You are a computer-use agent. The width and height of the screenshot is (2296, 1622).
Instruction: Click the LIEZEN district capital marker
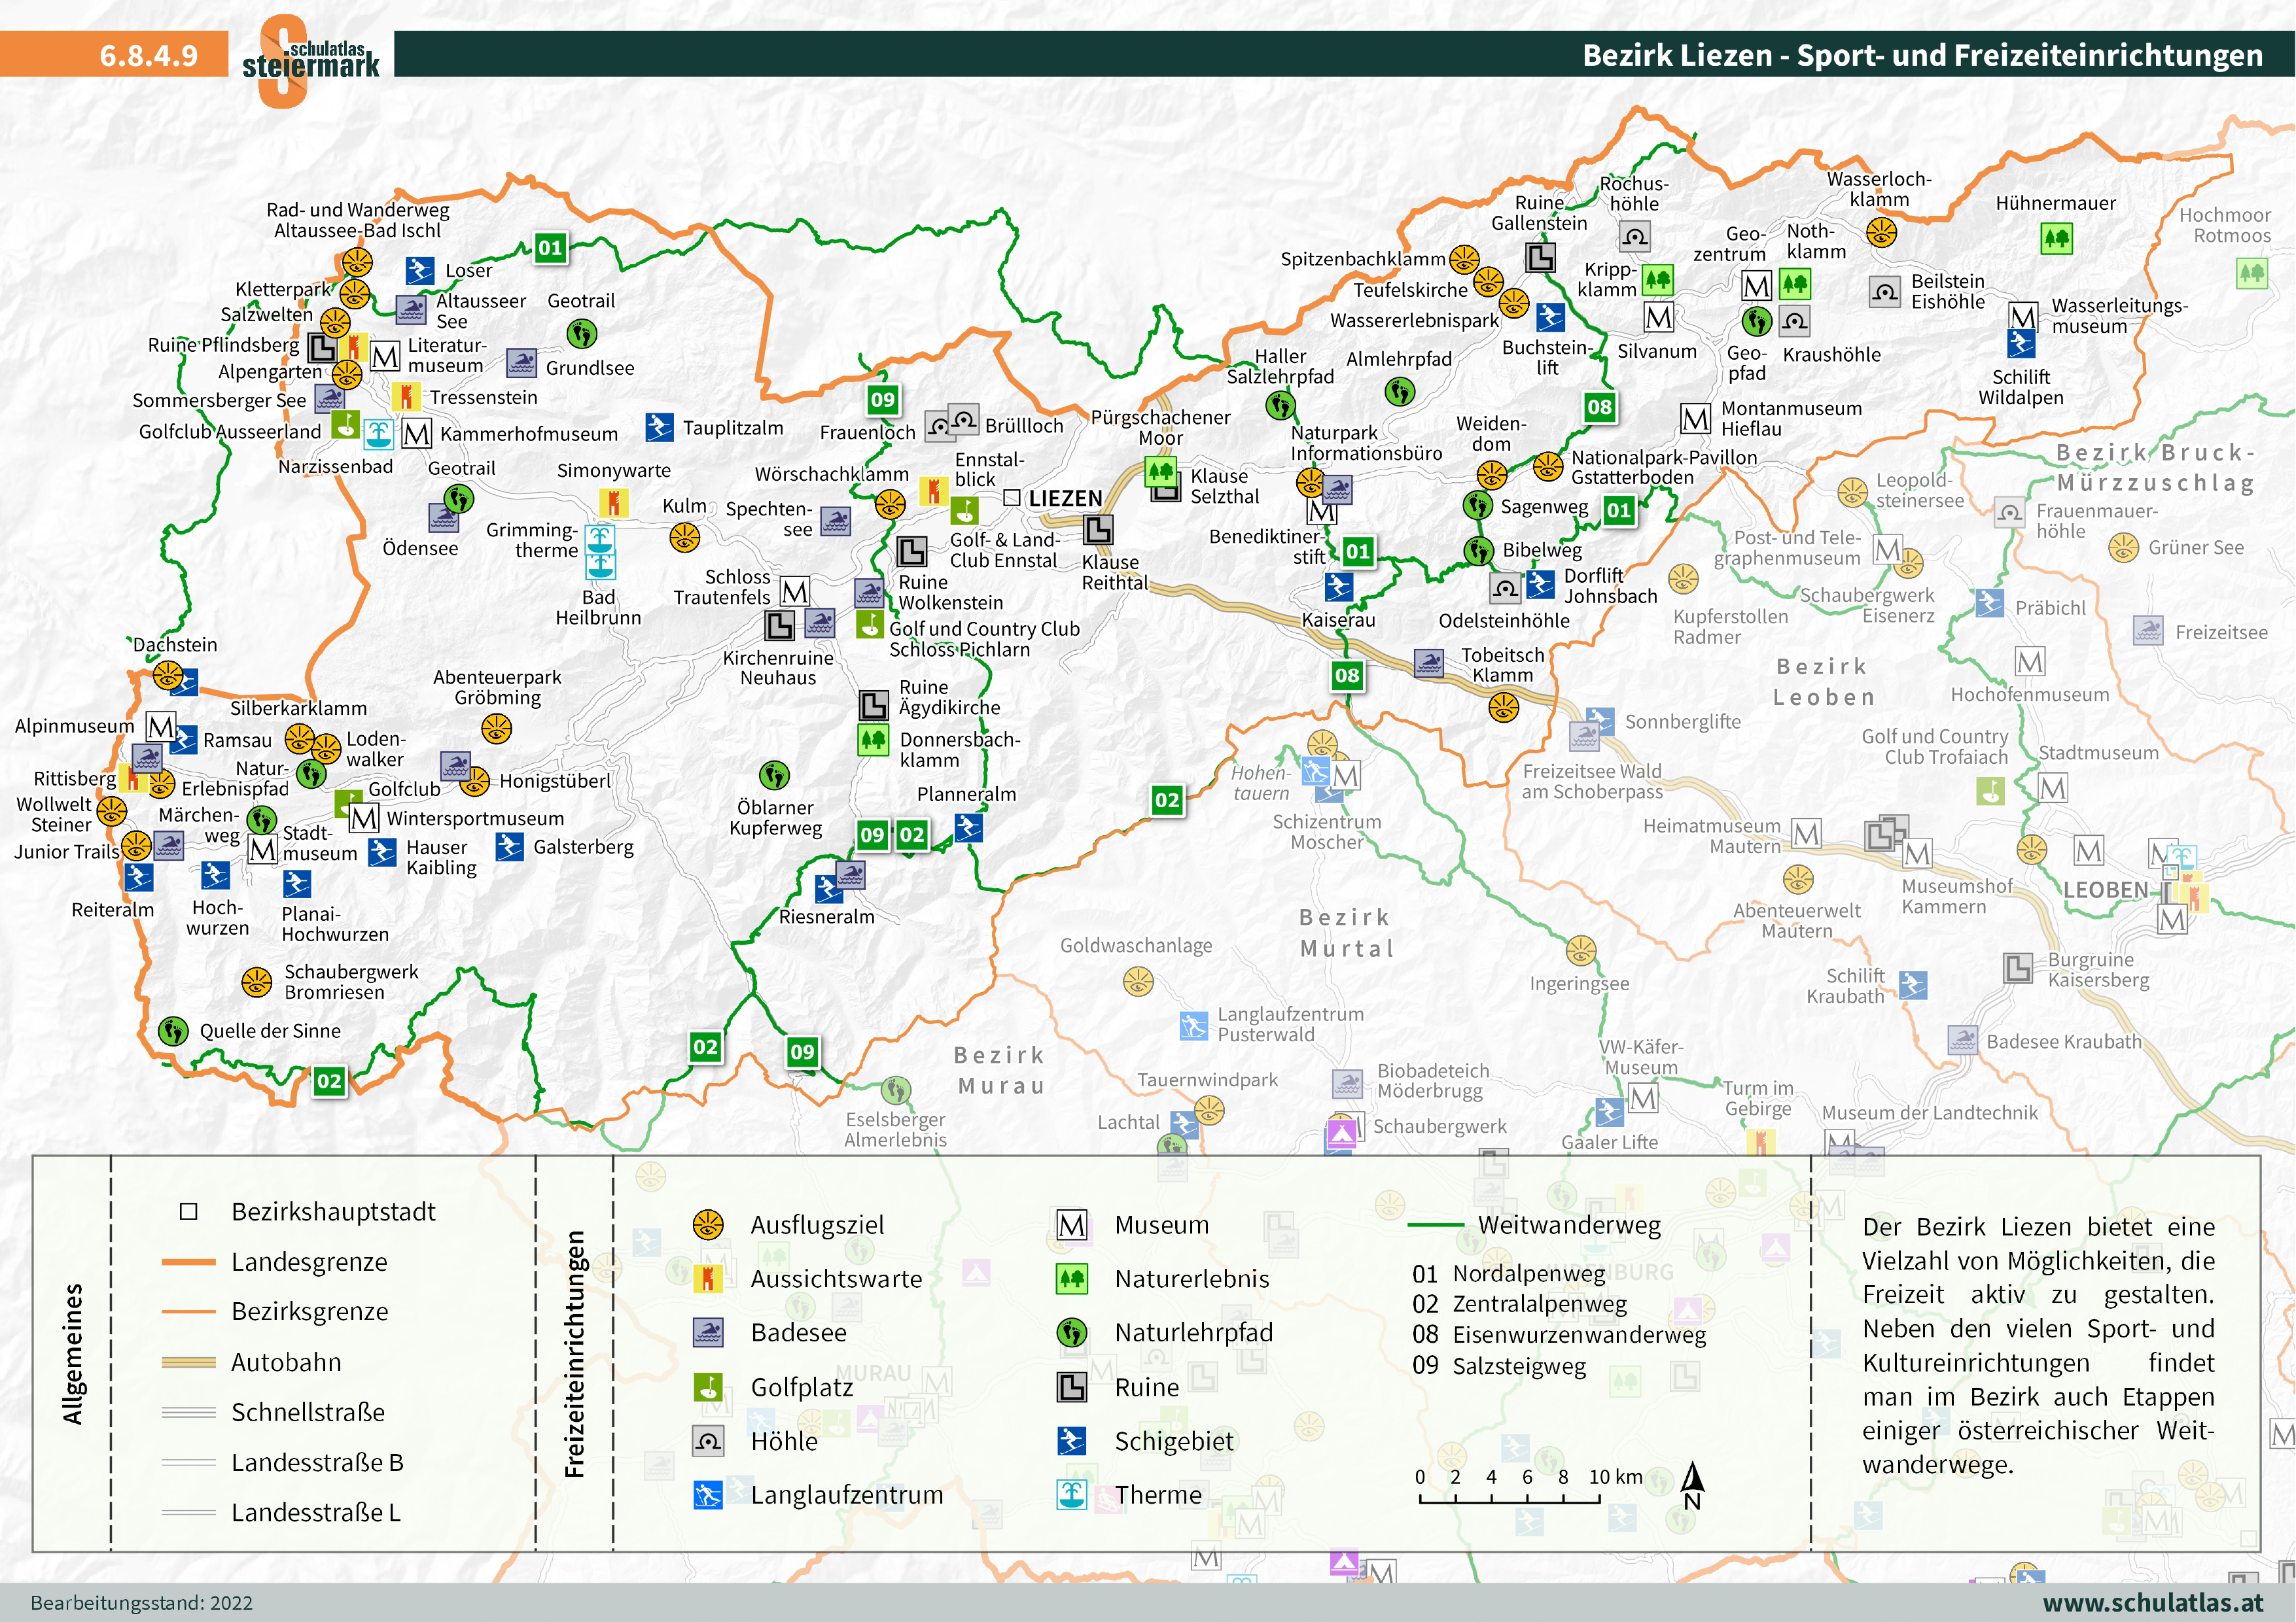click(1011, 498)
